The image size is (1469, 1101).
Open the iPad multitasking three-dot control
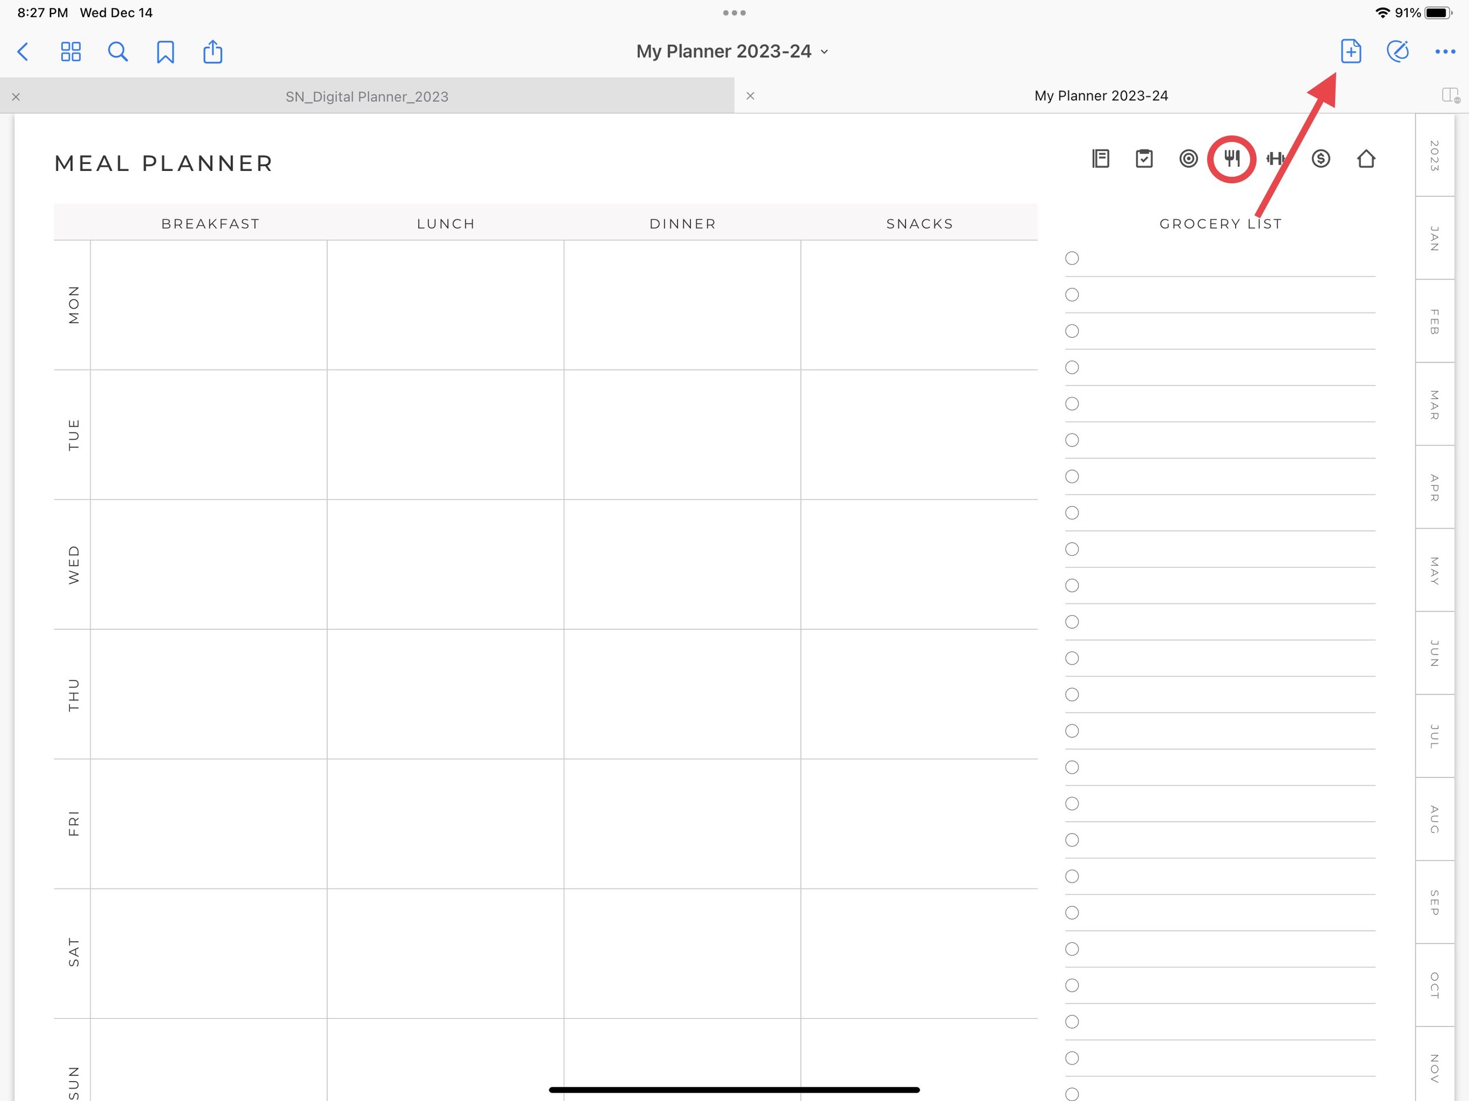734,12
